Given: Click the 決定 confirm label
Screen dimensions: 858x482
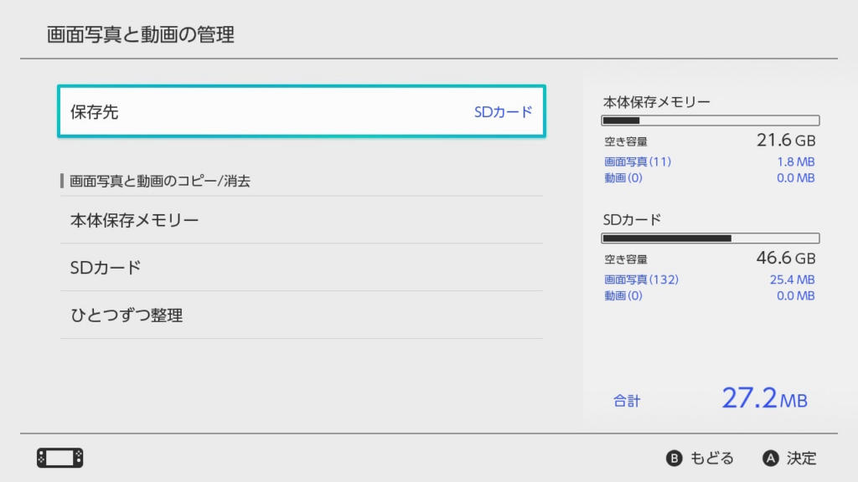Looking at the screenshot, I should [x=801, y=458].
